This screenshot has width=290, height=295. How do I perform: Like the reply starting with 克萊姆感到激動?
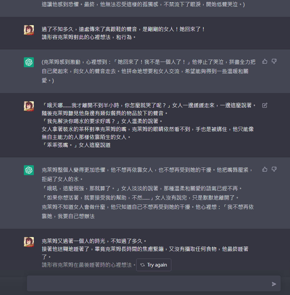click(264, 61)
